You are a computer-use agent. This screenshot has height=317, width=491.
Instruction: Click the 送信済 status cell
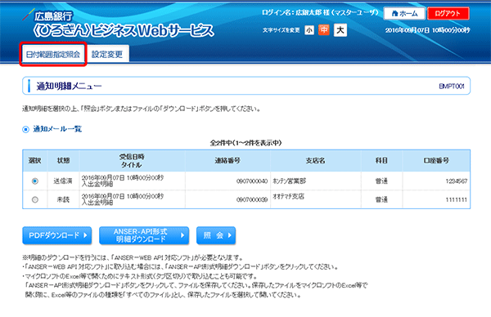(63, 181)
